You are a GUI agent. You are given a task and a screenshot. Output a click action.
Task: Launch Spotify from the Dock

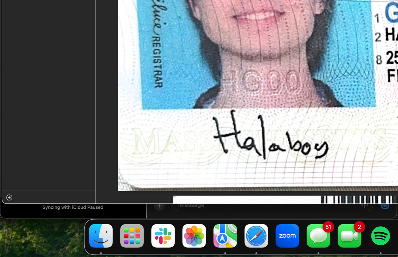pos(380,236)
